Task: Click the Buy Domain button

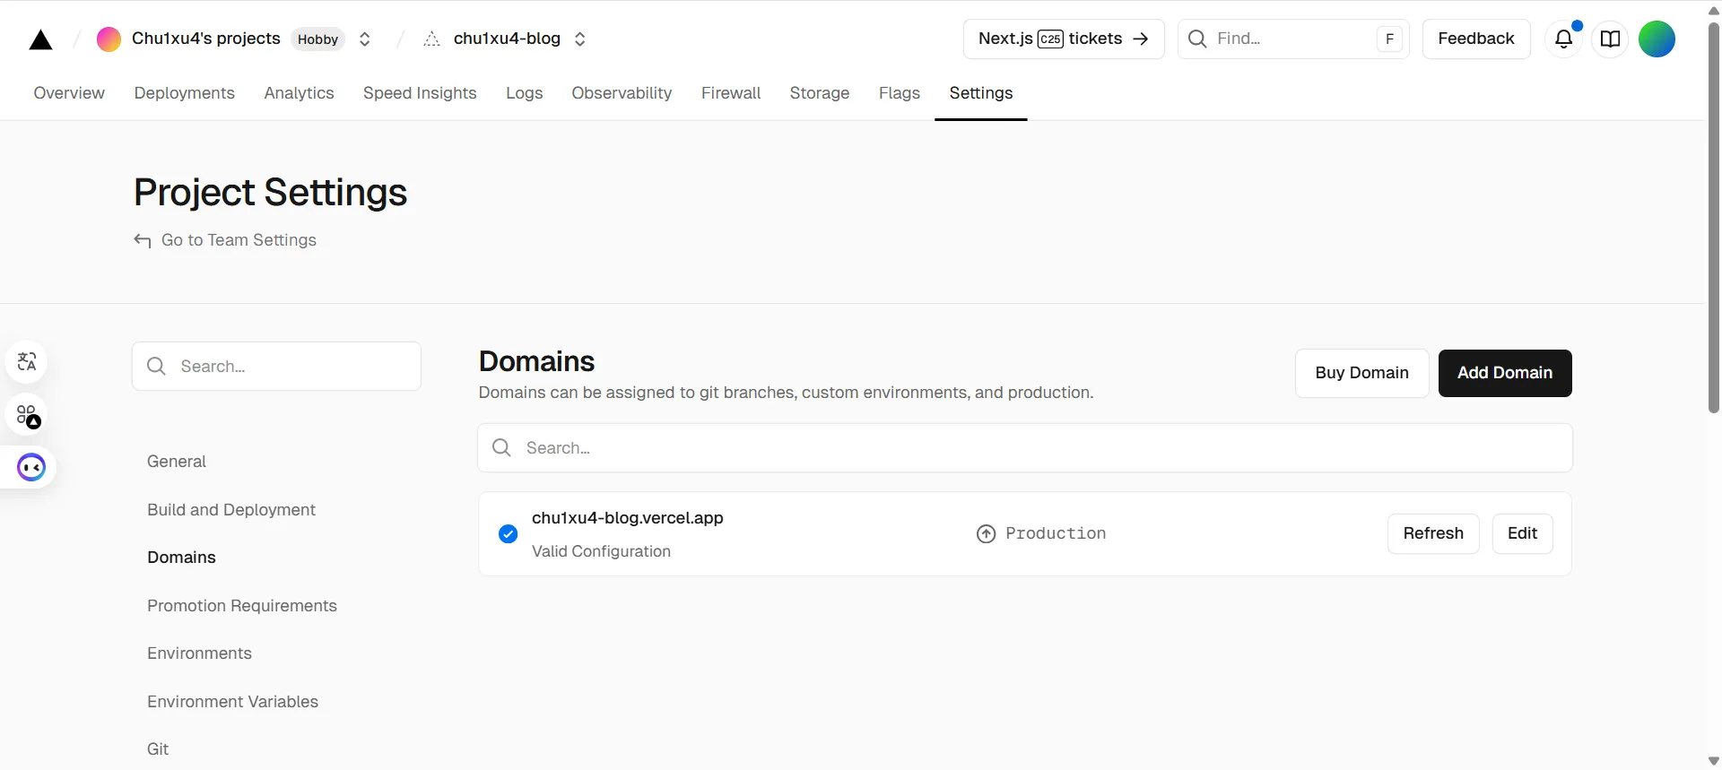Action: click(1361, 373)
